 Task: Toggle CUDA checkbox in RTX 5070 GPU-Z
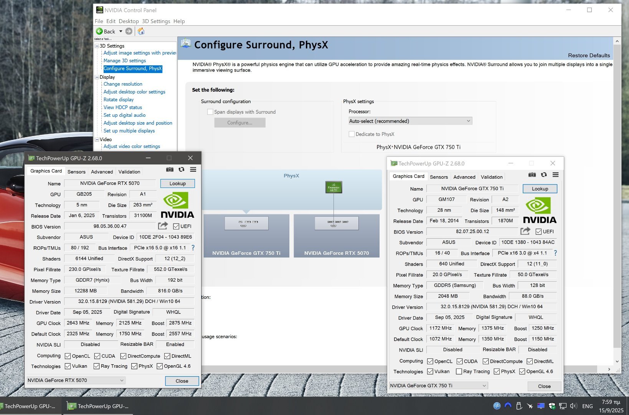(97, 356)
